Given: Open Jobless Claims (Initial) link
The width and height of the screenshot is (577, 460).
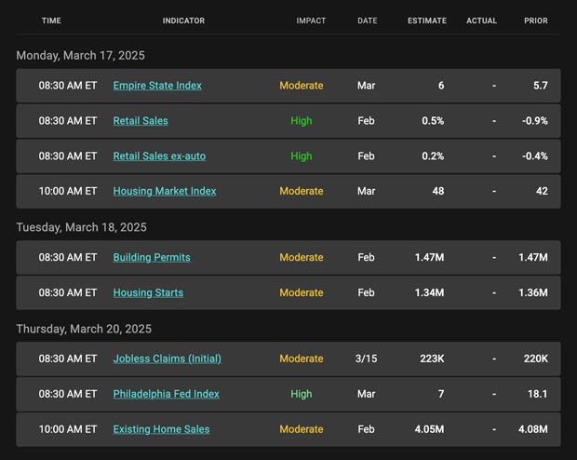Looking at the screenshot, I should pos(168,359).
